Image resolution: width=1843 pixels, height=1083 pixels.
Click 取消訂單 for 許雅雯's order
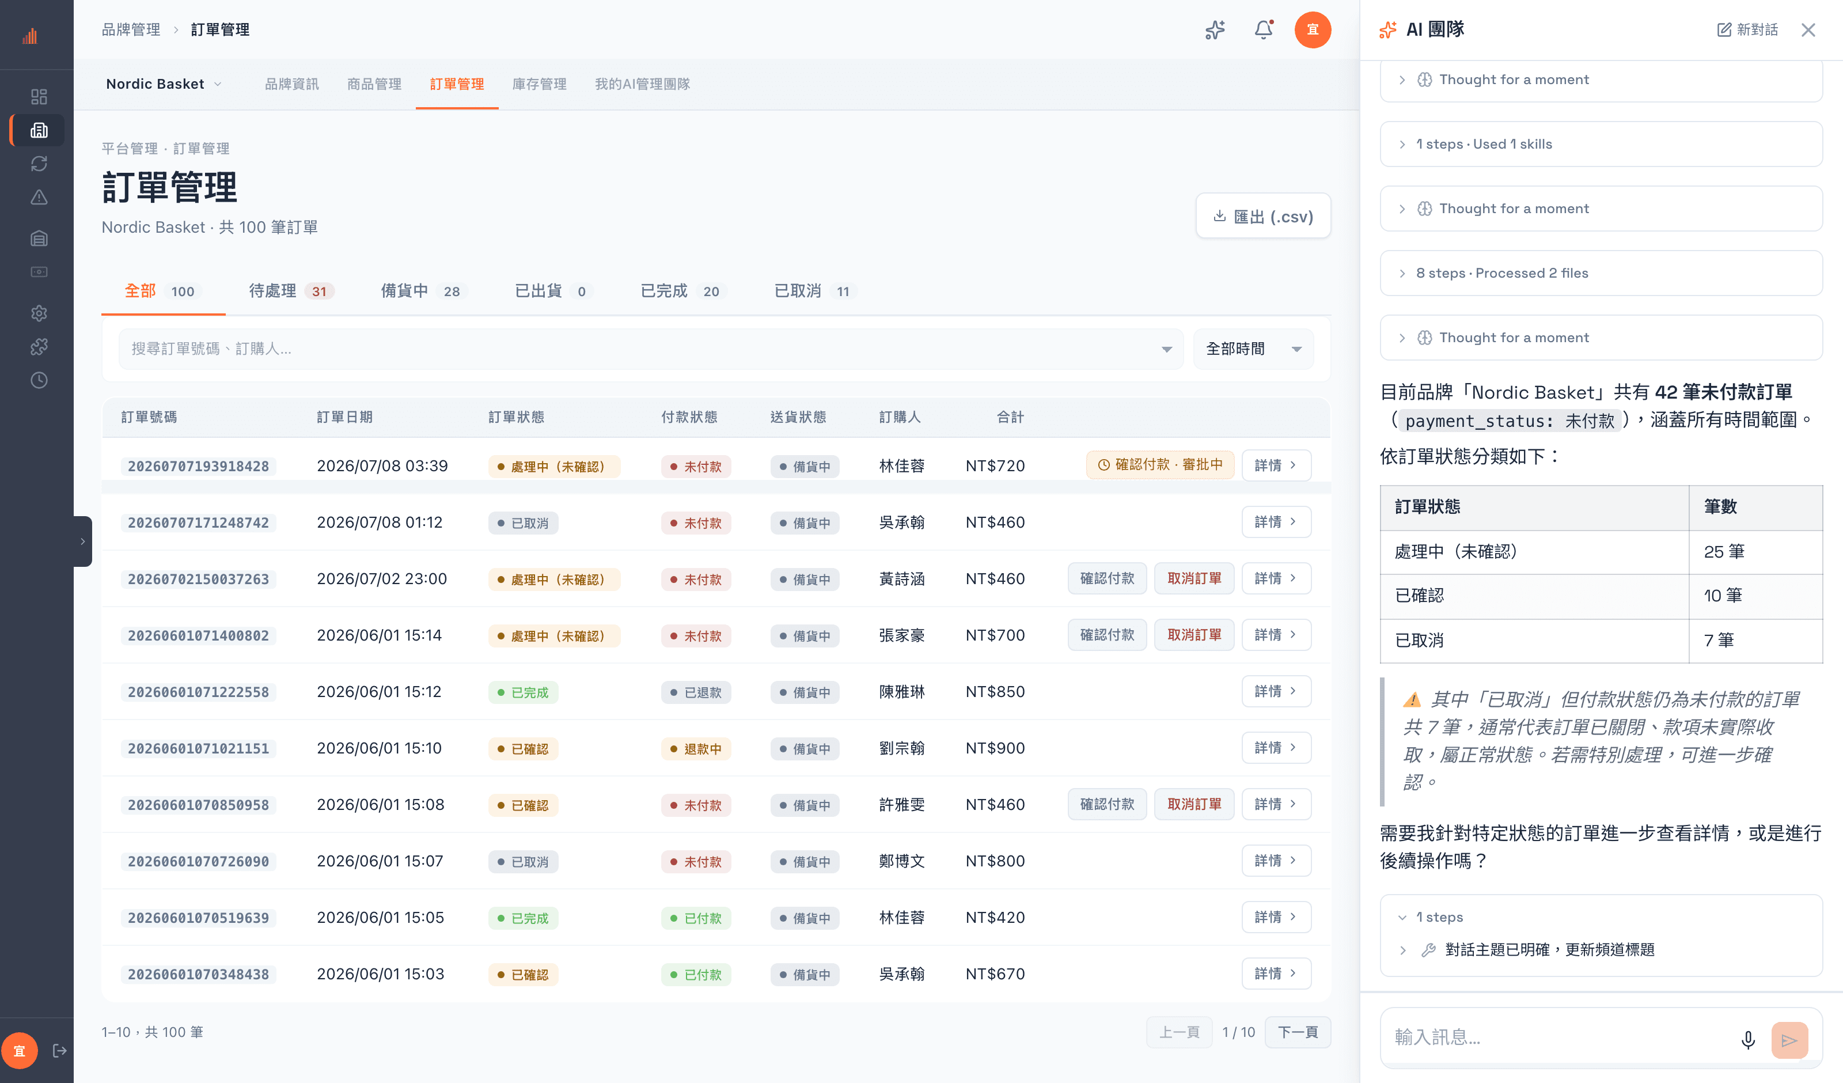[x=1193, y=804]
